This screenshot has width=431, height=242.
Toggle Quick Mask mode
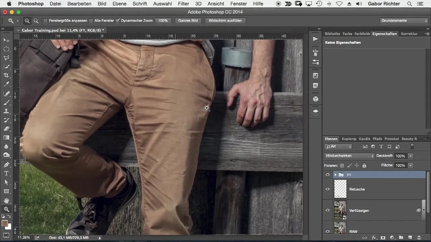[x=6, y=235]
